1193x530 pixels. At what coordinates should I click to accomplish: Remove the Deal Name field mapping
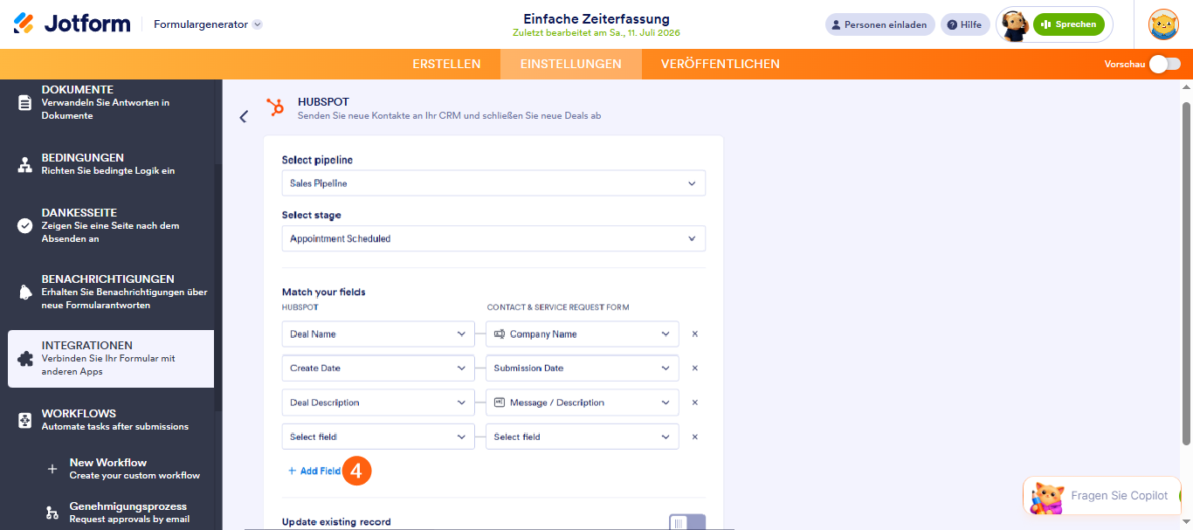pyautogui.click(x=695, y=334)
